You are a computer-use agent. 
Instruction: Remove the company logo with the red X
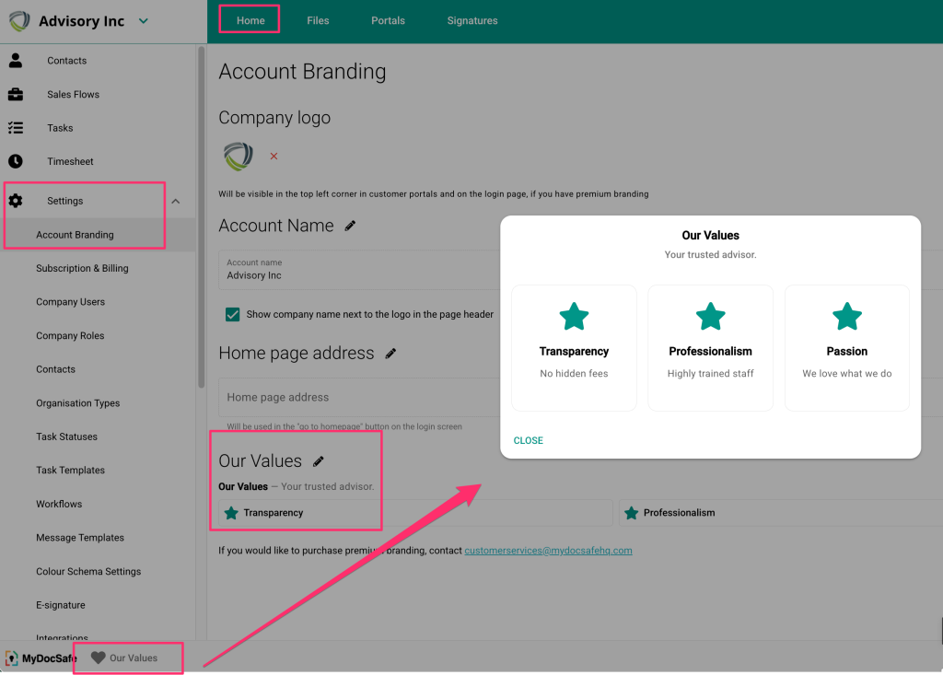[274, 157]
